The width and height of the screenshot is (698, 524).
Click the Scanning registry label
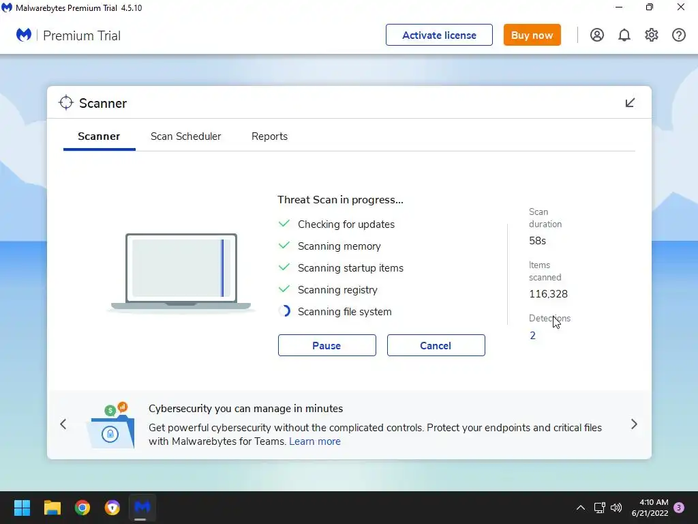click(337, 289)
